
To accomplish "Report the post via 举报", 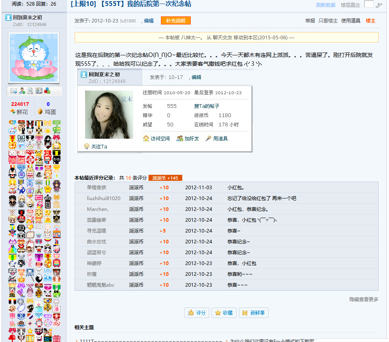I will pos(310,21).
